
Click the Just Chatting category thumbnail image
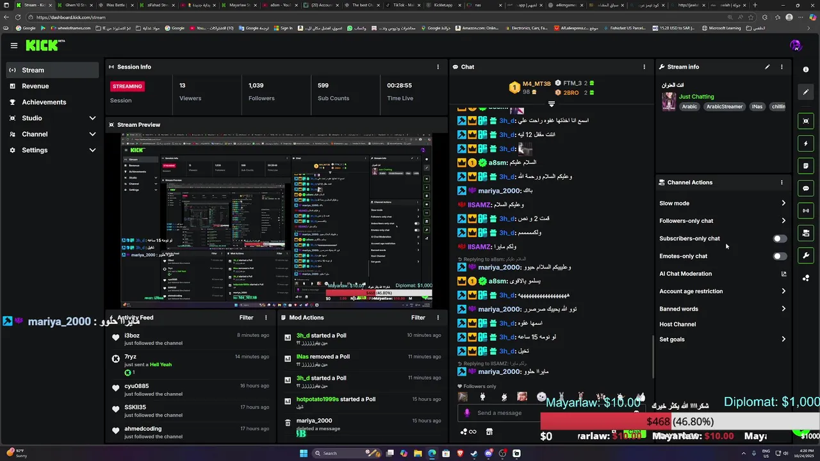pyautogui.click(x=669, y=102)
